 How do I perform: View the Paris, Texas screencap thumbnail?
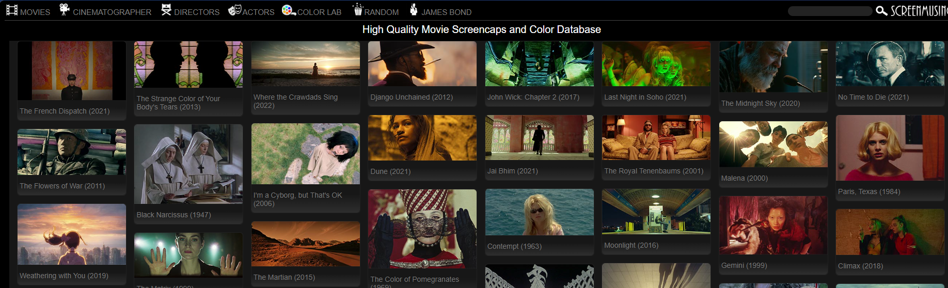click(x=890, y=148)
